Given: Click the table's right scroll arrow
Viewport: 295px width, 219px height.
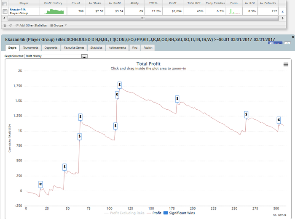Looking at the screenshot, I should tap(283, 18).
